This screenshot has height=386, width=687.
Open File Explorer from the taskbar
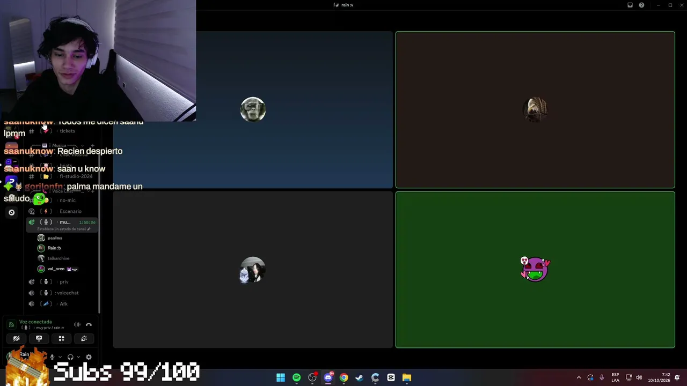point(407,378)
